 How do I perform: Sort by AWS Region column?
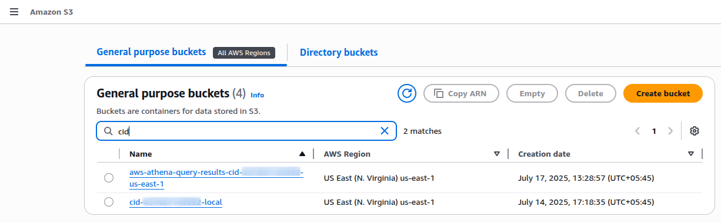coord(497,154)
